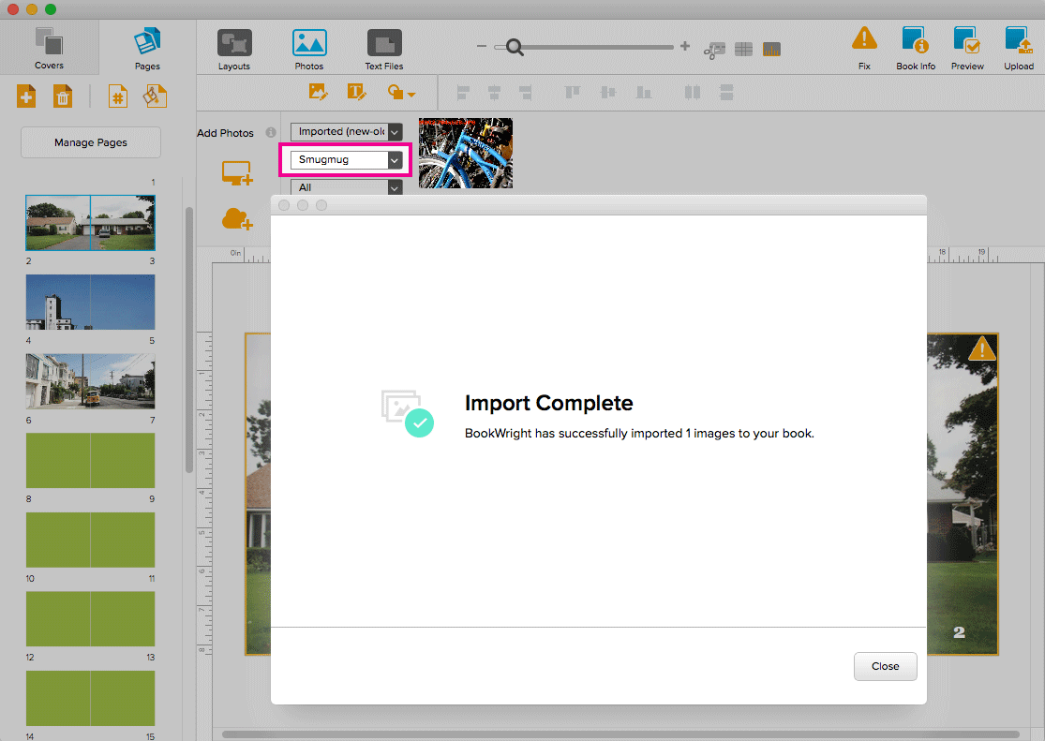Open the Imported sort order dropdown
Screen dimensions: 1045x741
pyautogui.click(x=347, y=132)
